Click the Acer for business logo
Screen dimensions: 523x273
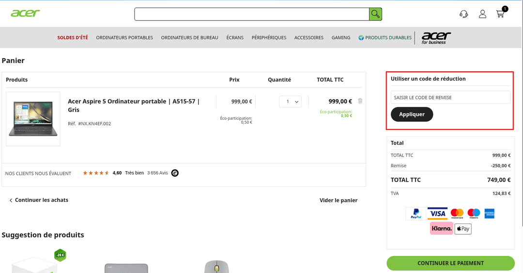[436, 38]
